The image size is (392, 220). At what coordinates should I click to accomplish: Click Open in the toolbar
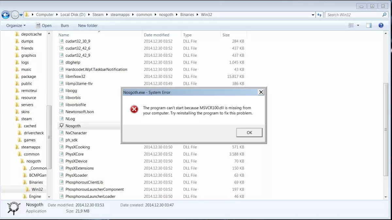tap(43, 25)
